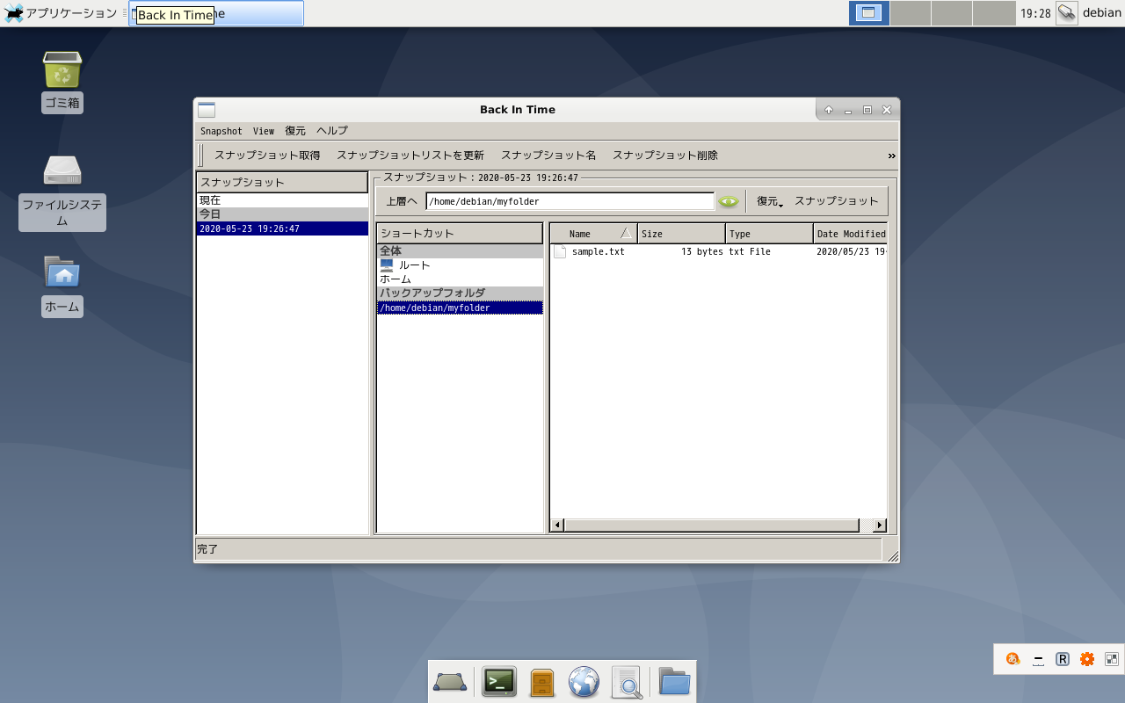1125x703 pixels.
Task: Click スナップショット名 toolbar button
Action: 548,156
